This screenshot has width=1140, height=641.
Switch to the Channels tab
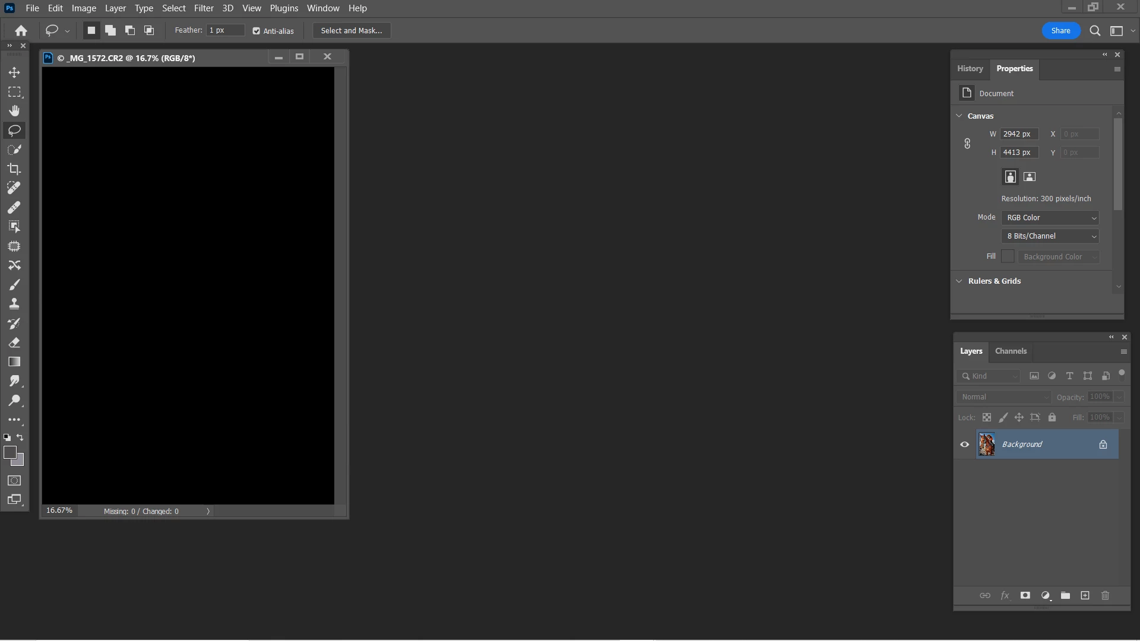coord(1011,351)
